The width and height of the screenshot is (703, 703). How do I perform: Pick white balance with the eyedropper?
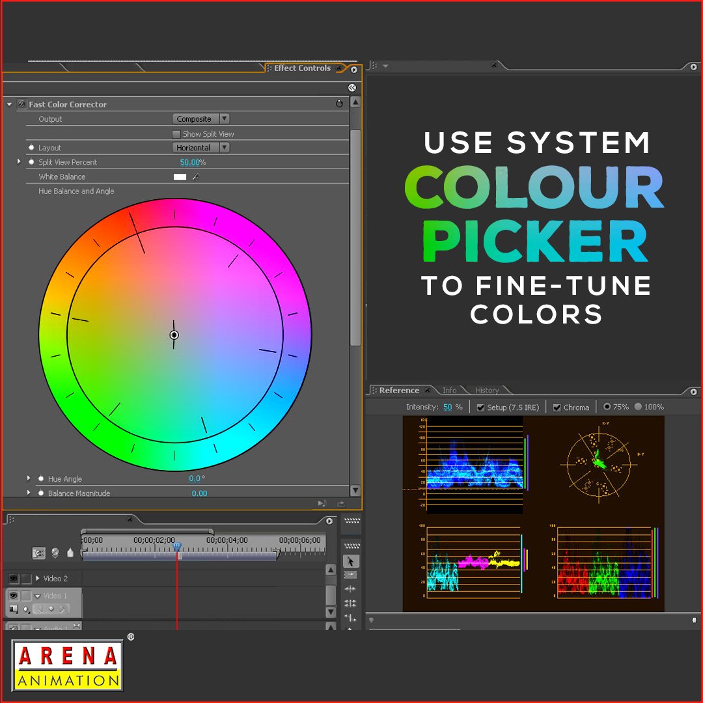[195, 176]
